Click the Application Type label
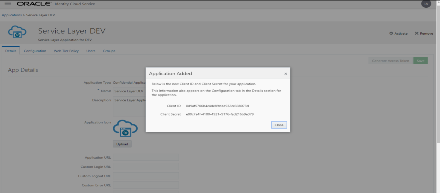Viewport: 440px width, 193px height. [x=97, y=83]
